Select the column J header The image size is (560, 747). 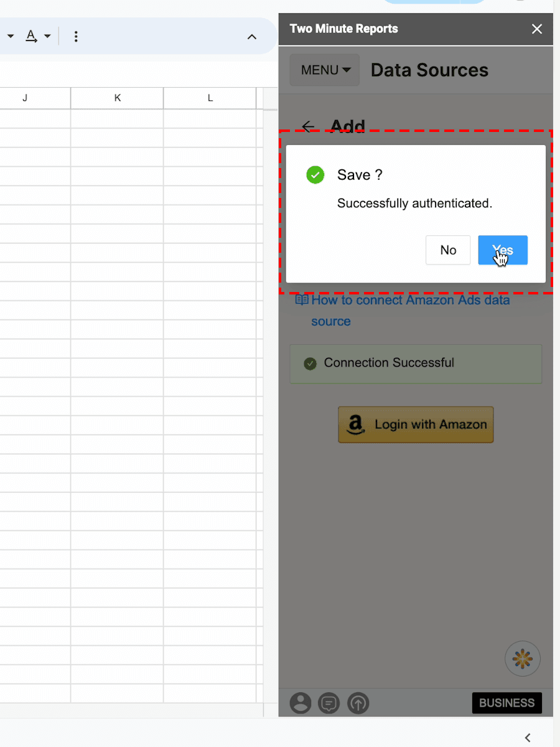pos(25,98)
